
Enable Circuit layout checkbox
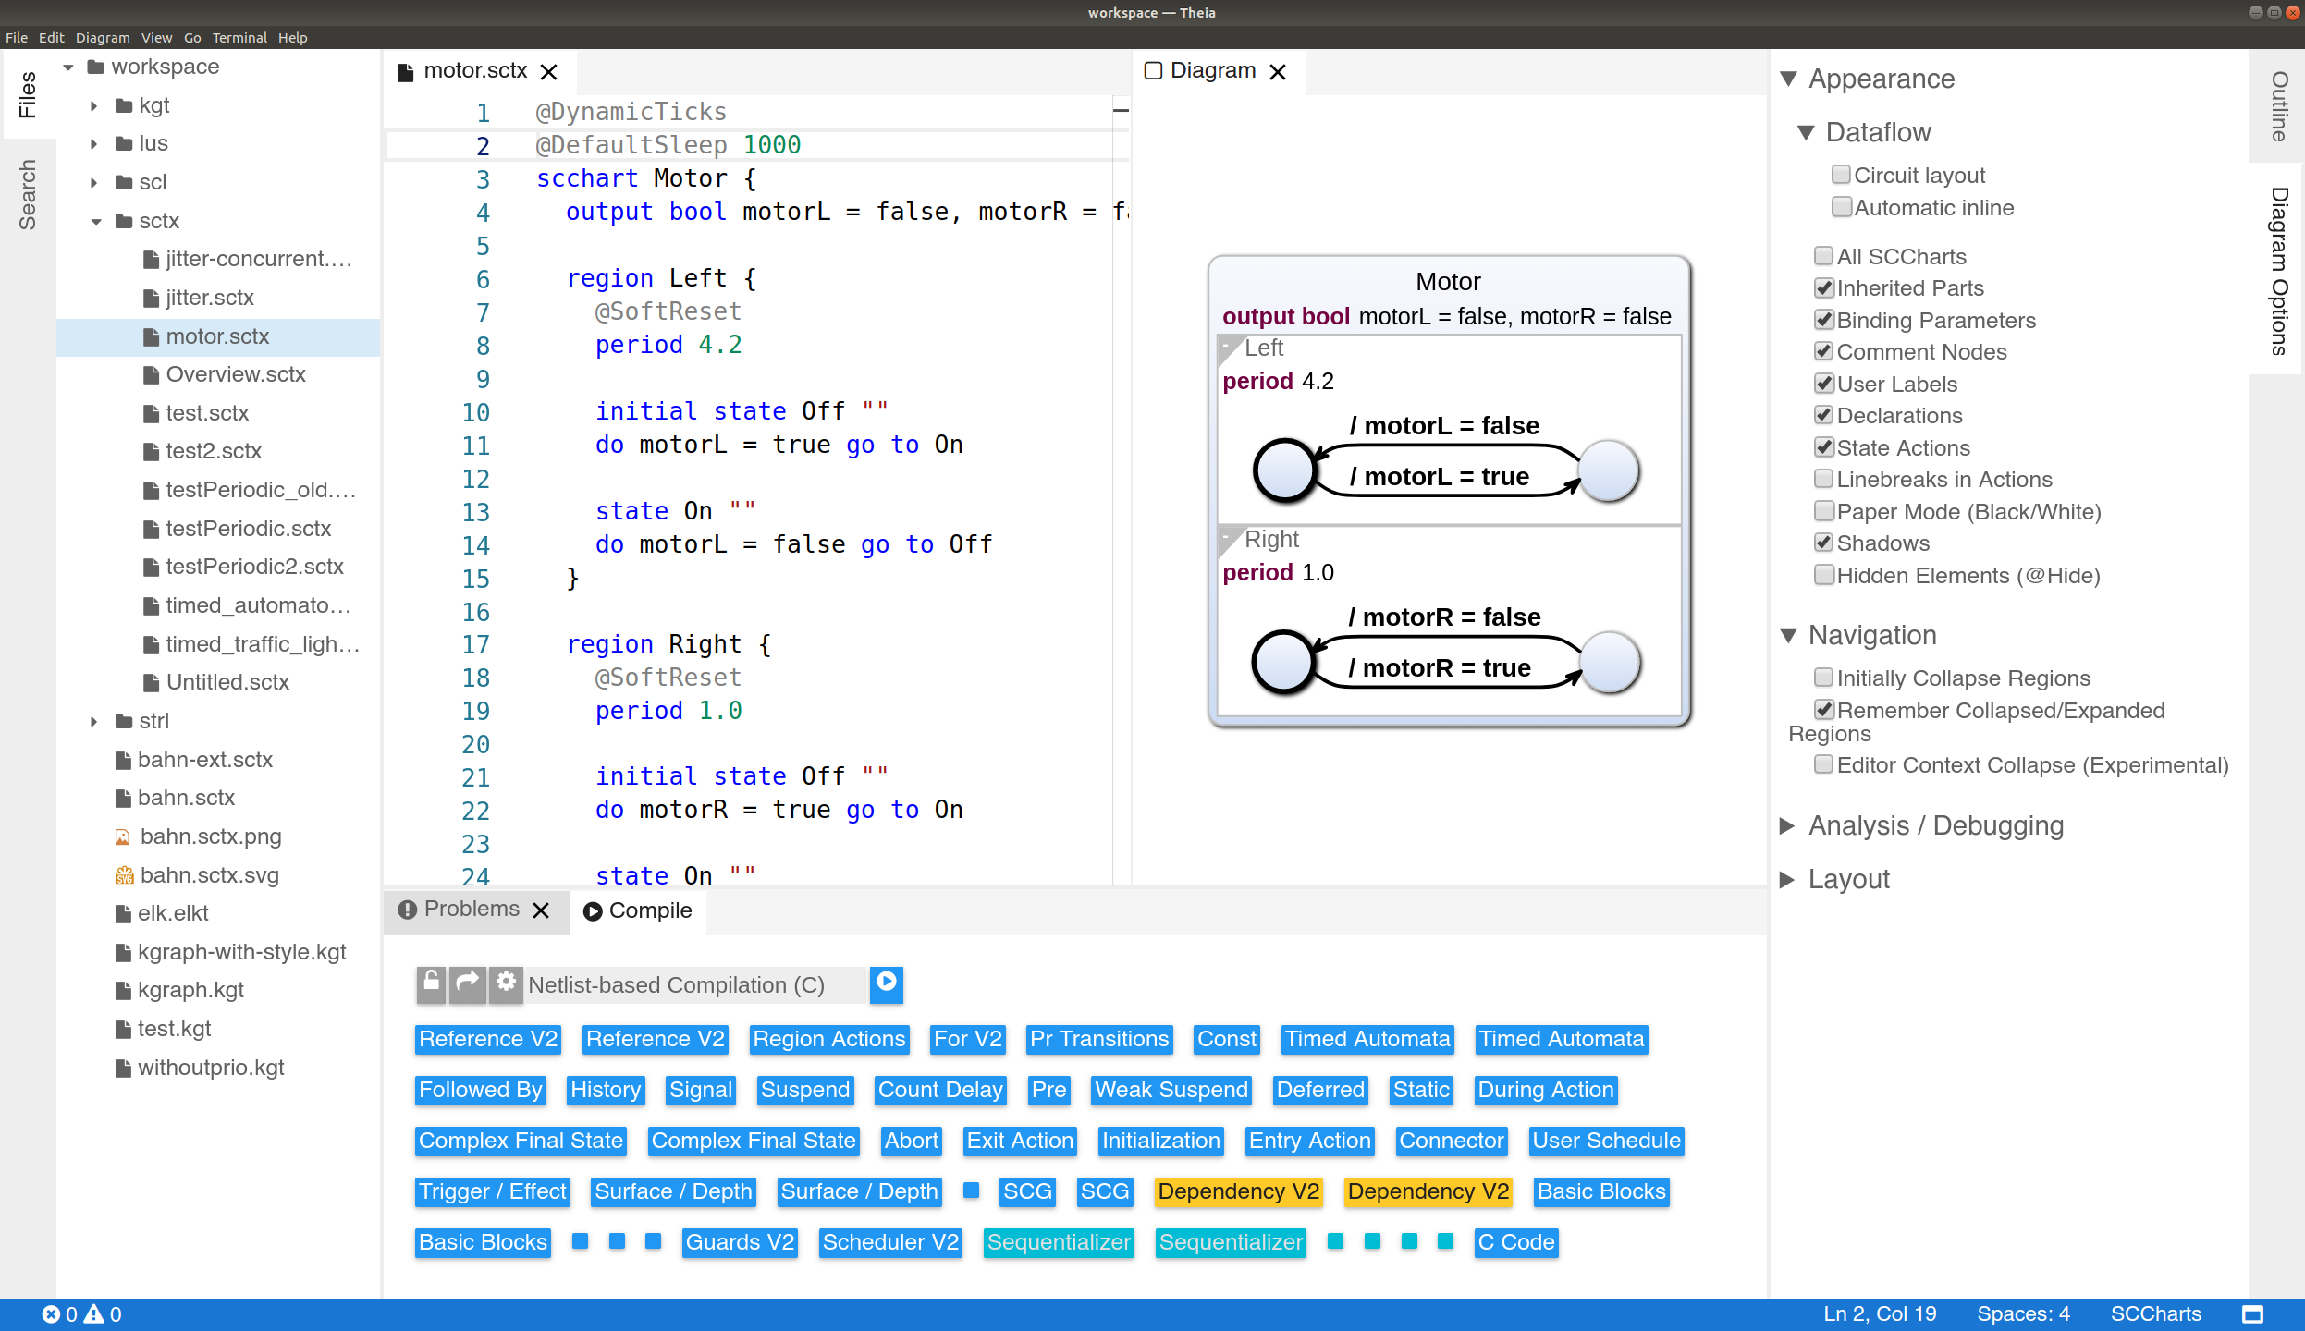pyautogui.click(x=1841, y=175)
